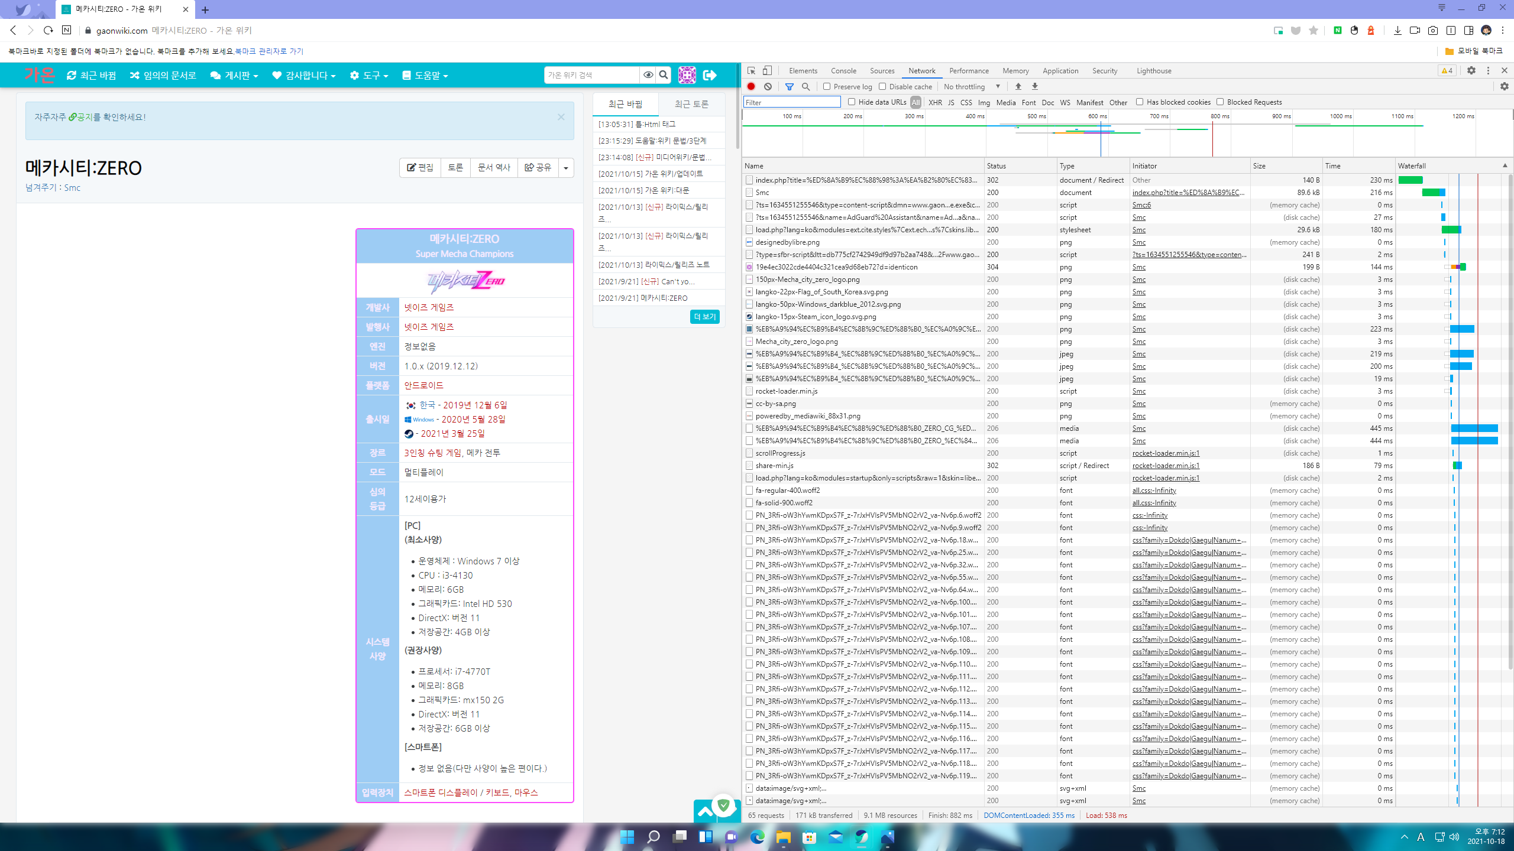Sort by the Waterfall column arrow
This screenshot has width=1514, height=851.
[1505, 165]
